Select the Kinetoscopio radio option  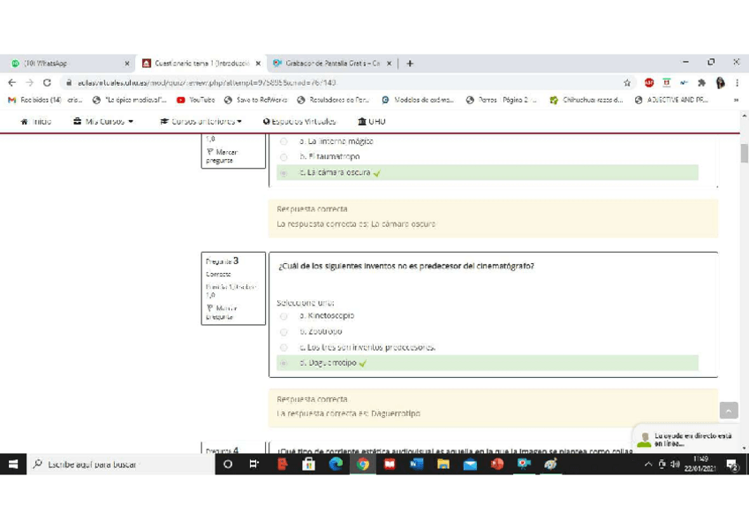pyautogui.click(x=284, y=316)
